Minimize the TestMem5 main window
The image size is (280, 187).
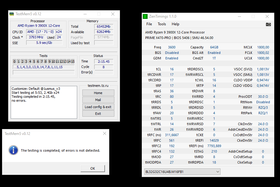pos(85,14)
